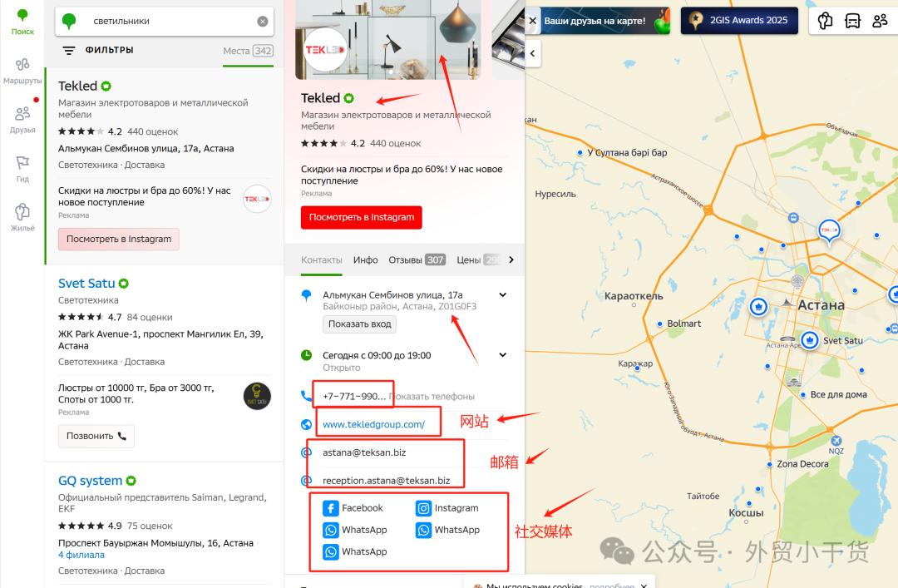Viewport: 898px width, 588px height.
Task: Click the Астана city label on map
Action: click(x=821, y=305)
